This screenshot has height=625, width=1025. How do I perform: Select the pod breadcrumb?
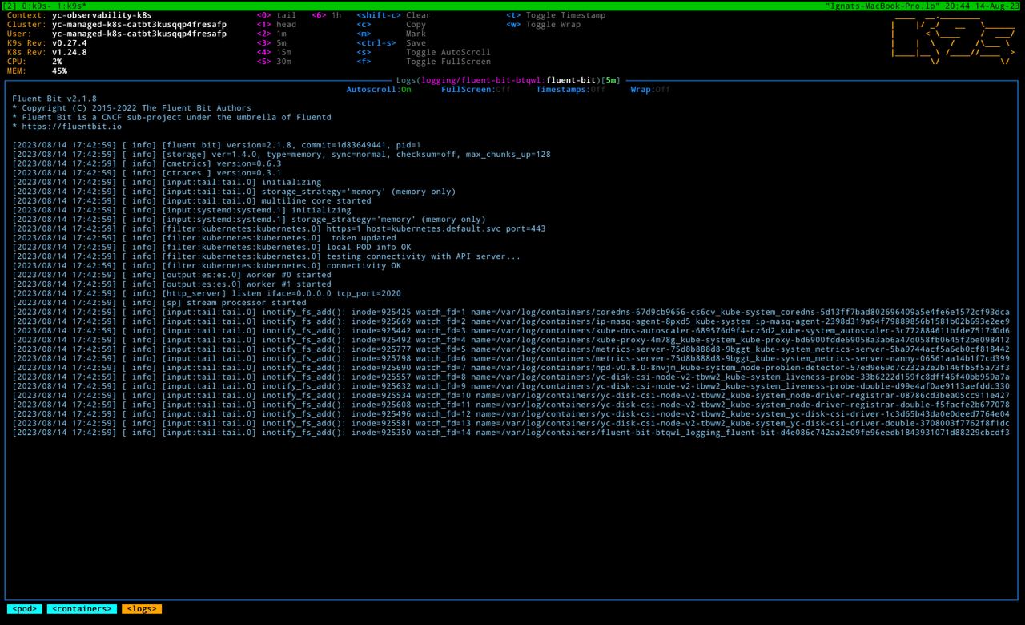(x=24, y=609)
